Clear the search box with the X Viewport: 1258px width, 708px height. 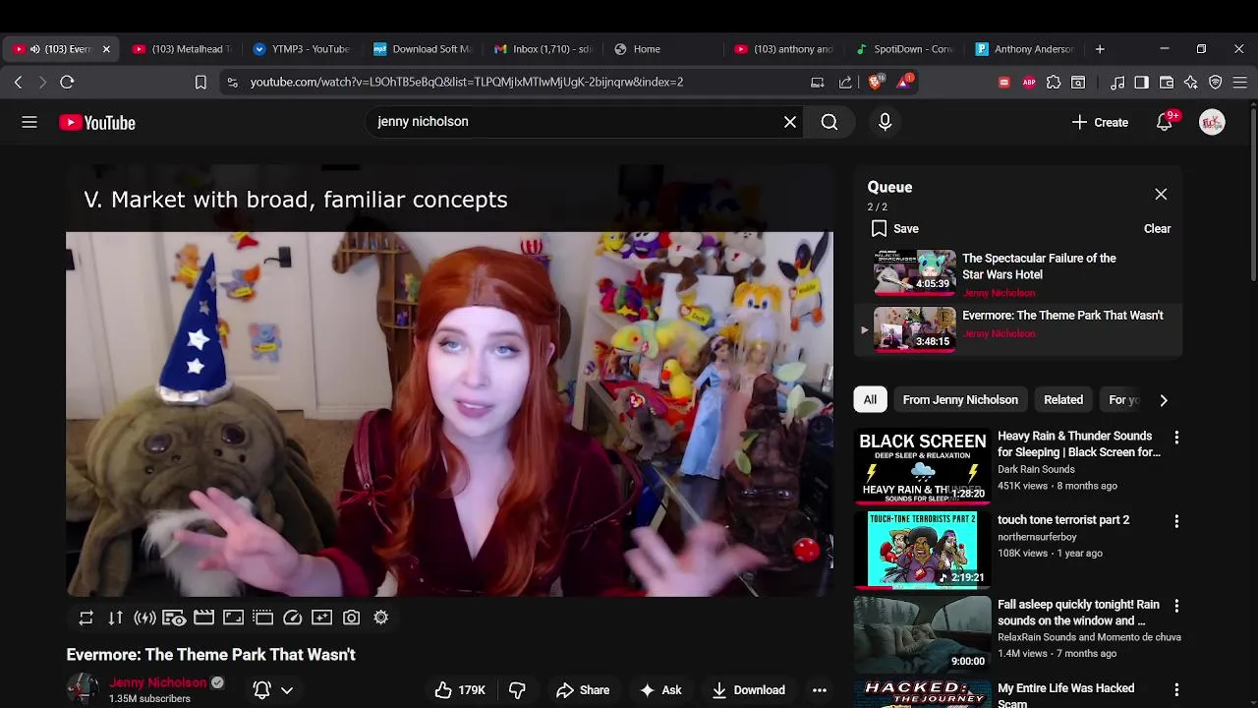pyautogui.click(x=790, y=122)
